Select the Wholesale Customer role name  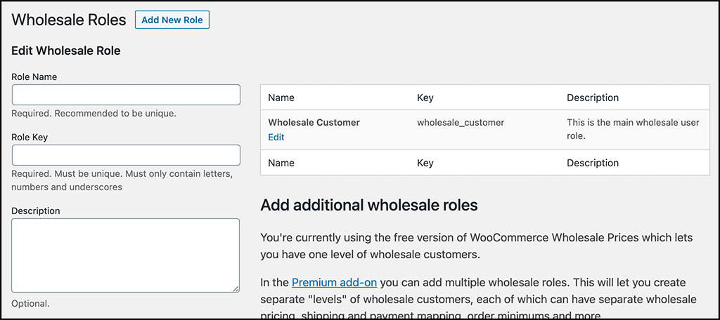[x=314, y=122]
